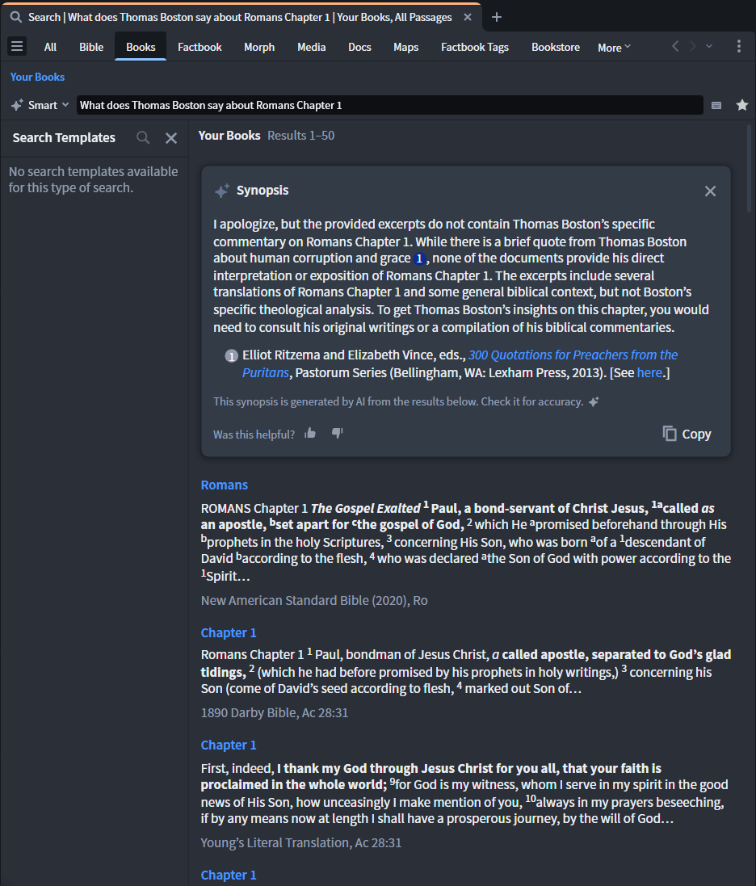Image resolution: width=756 pixels, height=886 pixels.
Task: Open the last visible Chapter 1 link
Action: coord(229,875)
